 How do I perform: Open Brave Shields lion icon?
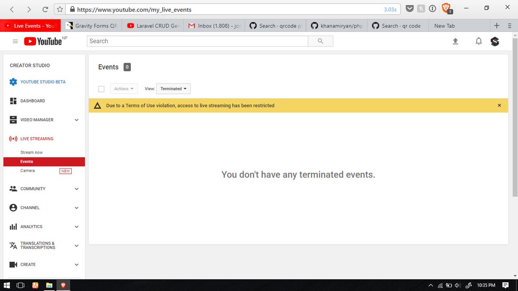446,8
